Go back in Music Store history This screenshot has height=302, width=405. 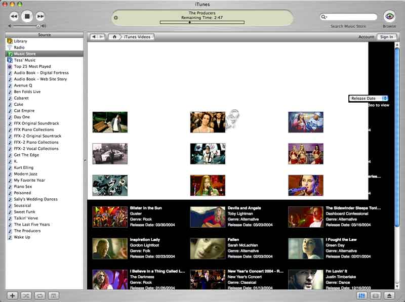click(94, 37)
